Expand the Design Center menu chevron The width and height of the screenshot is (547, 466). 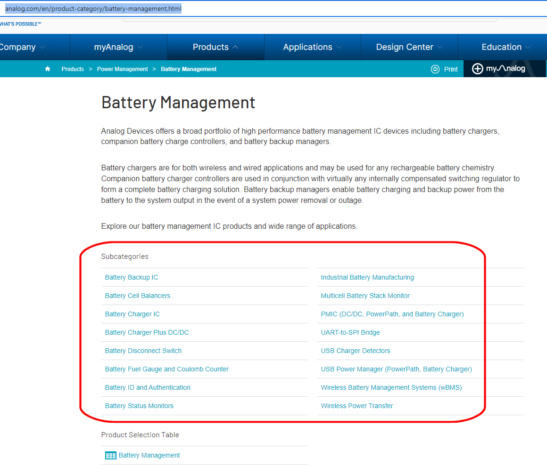pos(439,47)
